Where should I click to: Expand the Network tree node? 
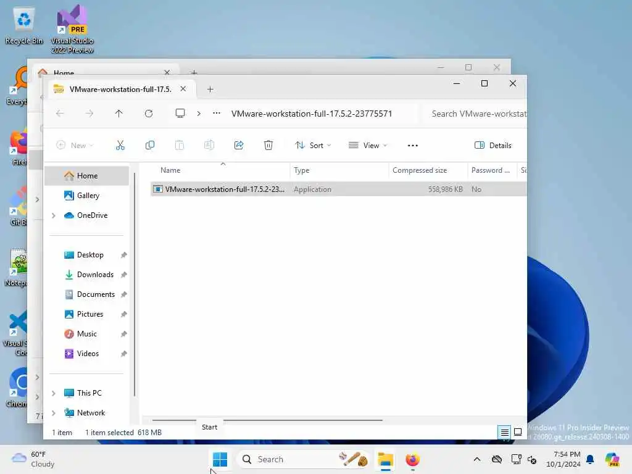pos(54,413)
